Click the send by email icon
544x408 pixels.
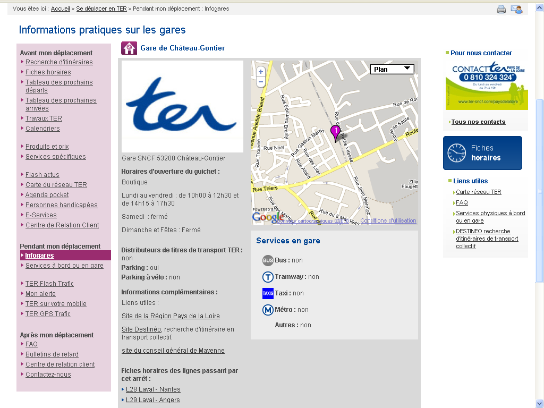click(x=516, y=10)
